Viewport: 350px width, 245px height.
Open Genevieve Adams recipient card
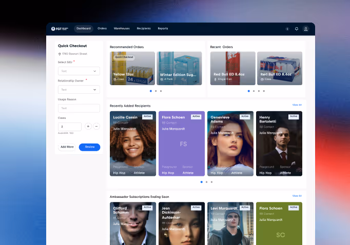pyautogui.click(x=230, y=144)
